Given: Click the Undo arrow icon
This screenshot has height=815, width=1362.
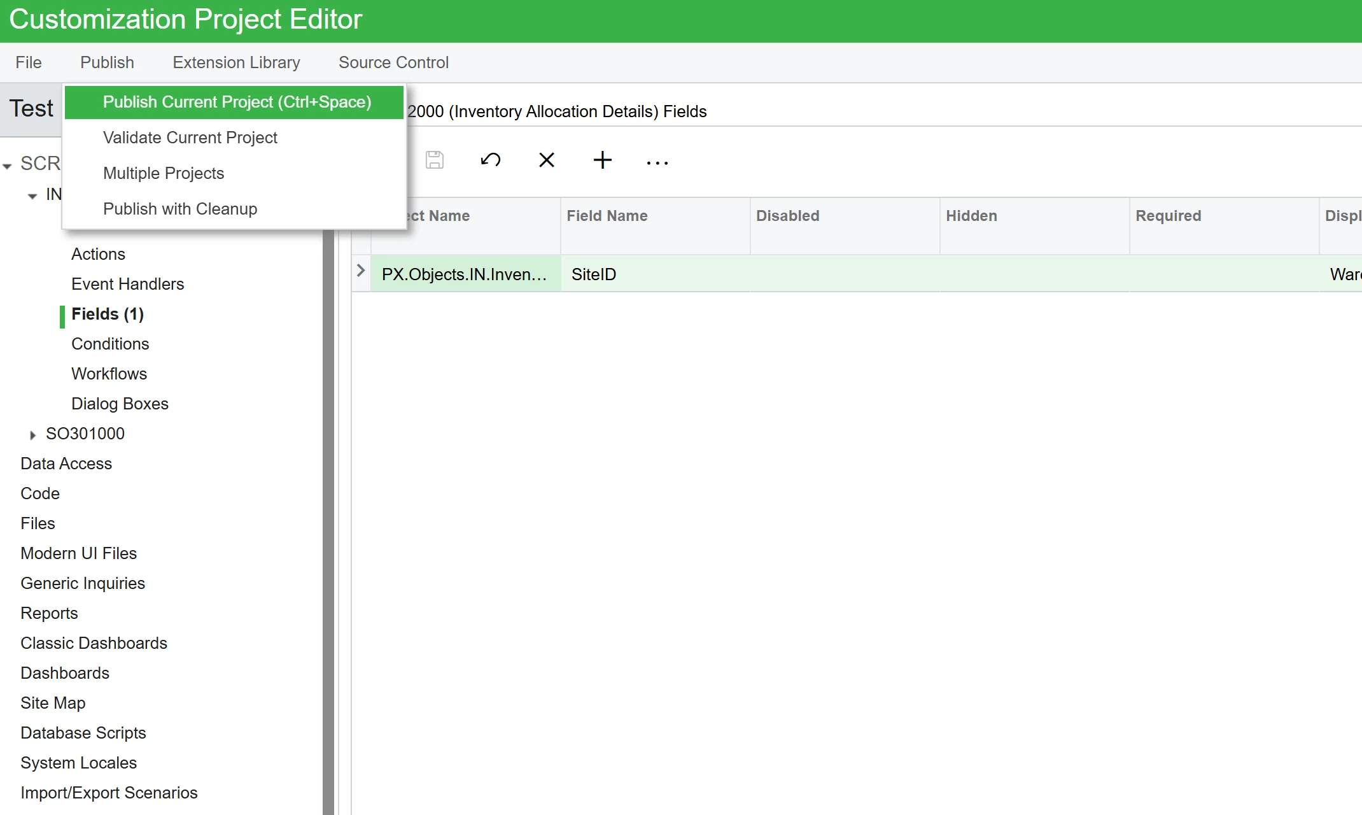Looking at the screenshot, I should coord(490,160).
